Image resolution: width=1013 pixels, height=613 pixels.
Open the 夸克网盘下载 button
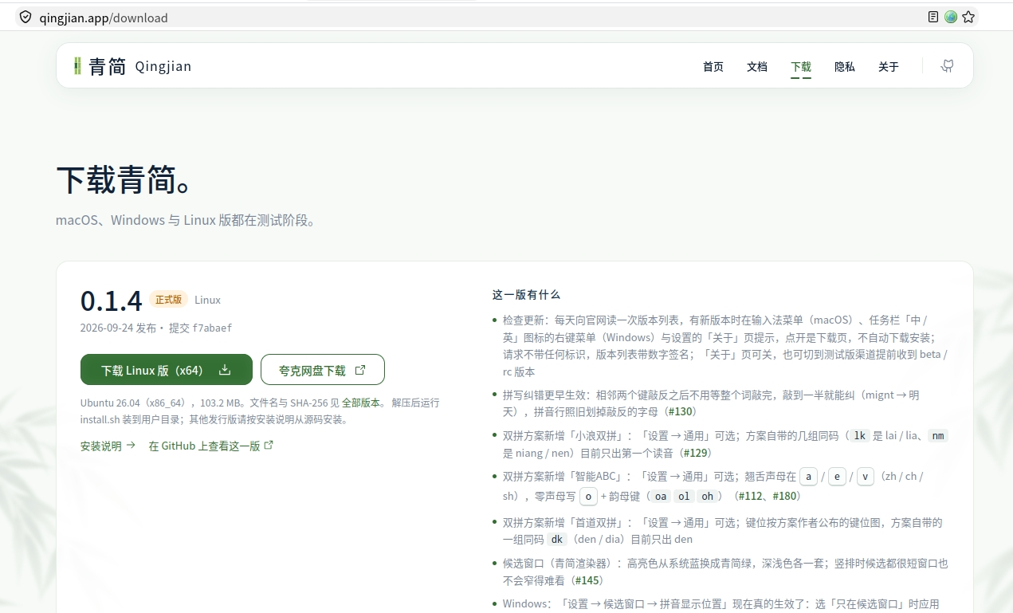point(323,370)
